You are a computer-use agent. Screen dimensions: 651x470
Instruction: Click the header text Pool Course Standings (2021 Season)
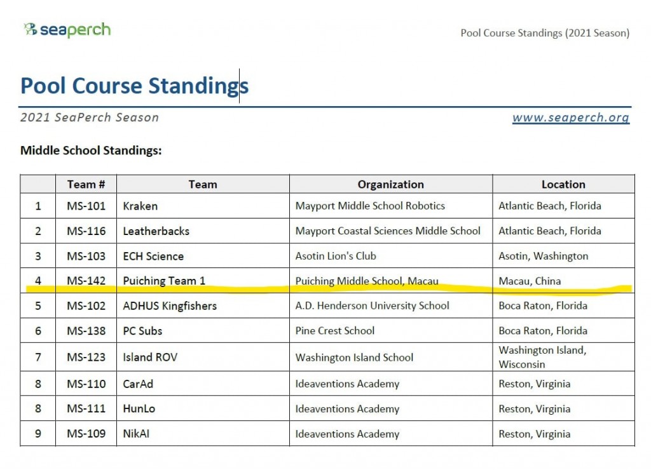(x=545, y=33)
